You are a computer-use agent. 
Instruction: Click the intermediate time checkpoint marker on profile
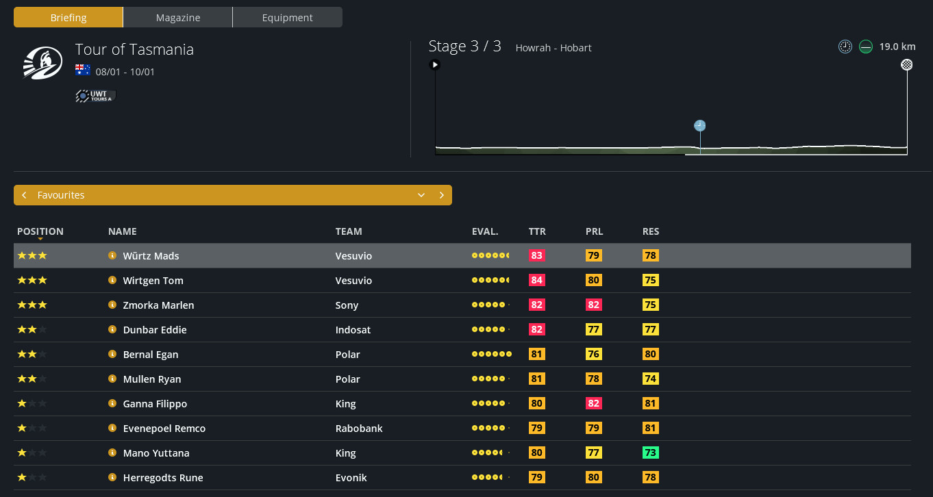pos(699,125)
